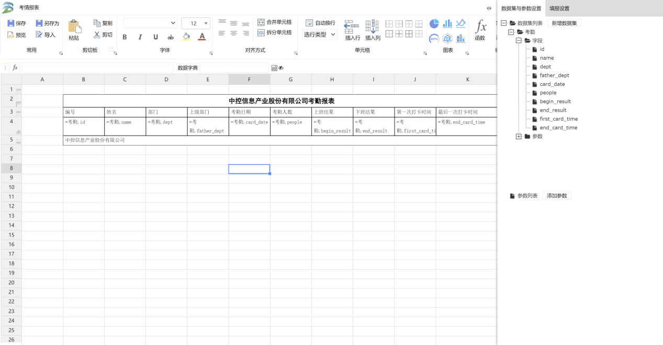Select the first_card_time field

tap(558, 119)
